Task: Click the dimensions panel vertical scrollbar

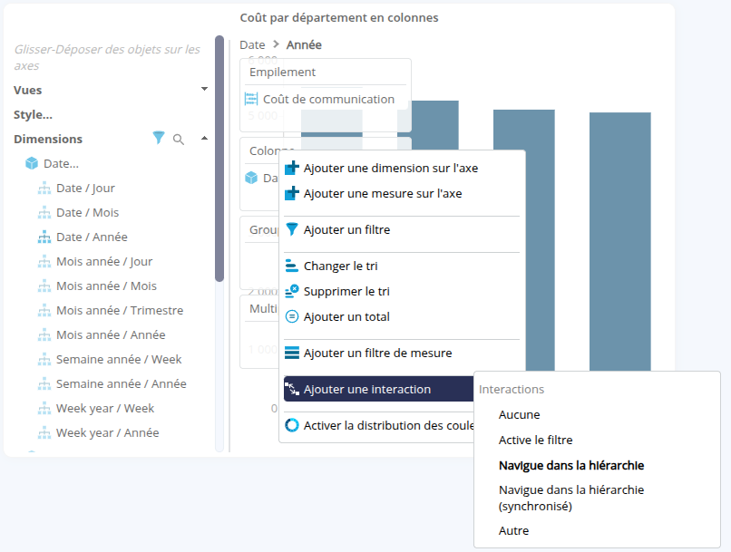Action: [x=219, y=159]
